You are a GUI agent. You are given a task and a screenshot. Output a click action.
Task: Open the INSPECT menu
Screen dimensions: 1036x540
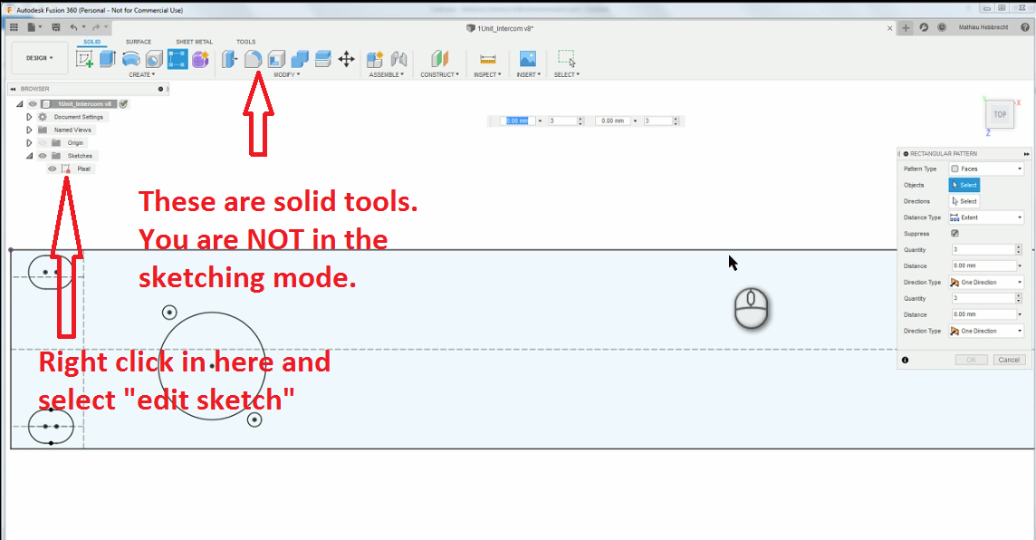(487, 74)
